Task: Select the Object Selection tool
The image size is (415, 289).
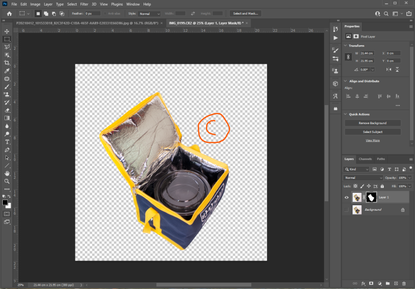Action: click(x=7, y=55)
